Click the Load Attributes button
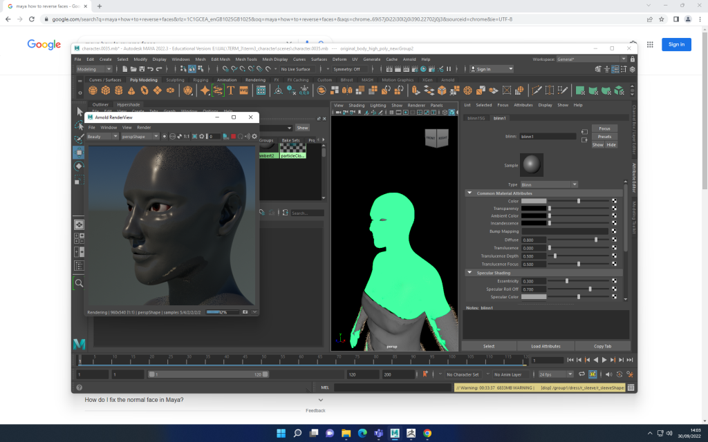 [x=546, y=347]
